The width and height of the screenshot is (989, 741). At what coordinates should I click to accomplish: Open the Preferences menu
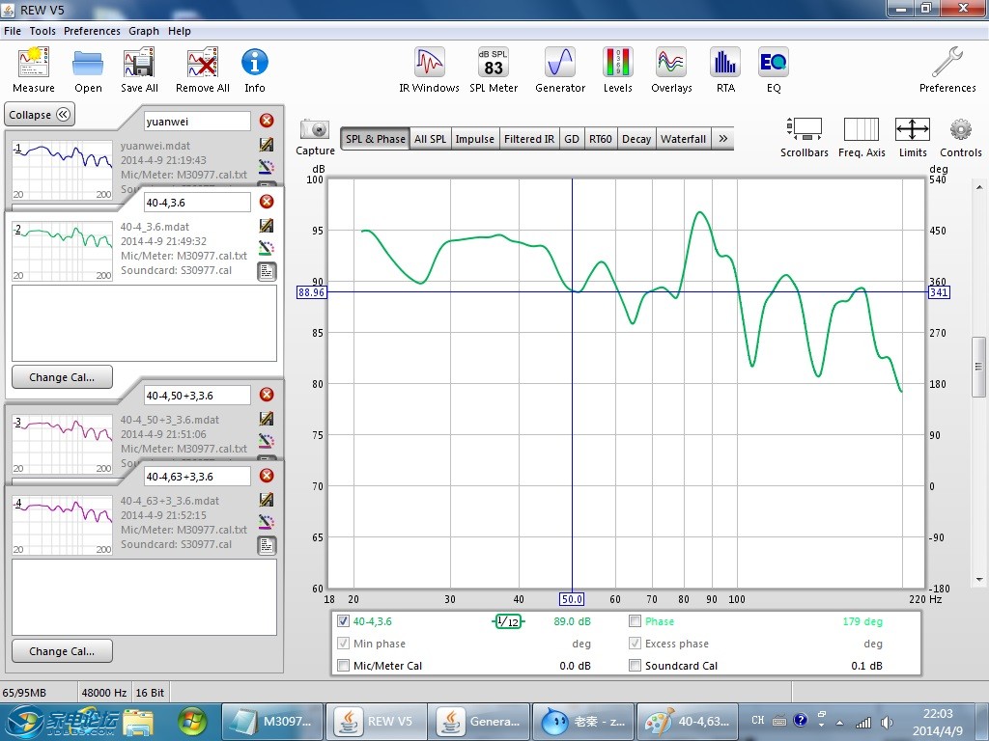(92, 31)
